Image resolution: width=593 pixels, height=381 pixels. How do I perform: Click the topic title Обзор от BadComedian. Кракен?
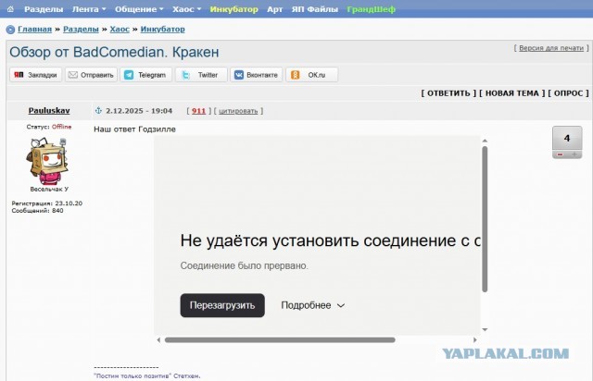click(x=114, y=52)
